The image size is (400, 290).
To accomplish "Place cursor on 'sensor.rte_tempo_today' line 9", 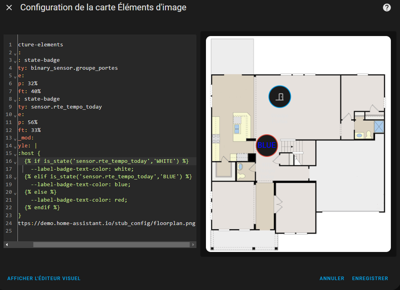I will [x=66, y=107].
